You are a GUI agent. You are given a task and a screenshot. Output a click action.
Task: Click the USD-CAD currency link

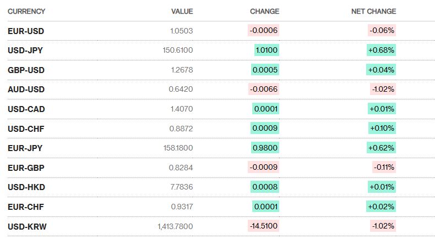click(26, 109)
